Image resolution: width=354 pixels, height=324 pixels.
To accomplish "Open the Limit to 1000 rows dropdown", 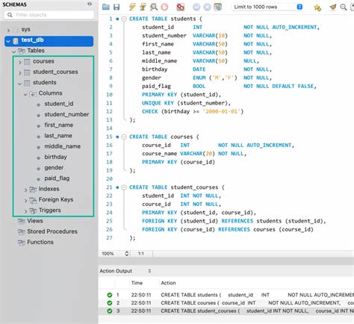I will coord(268,7).
